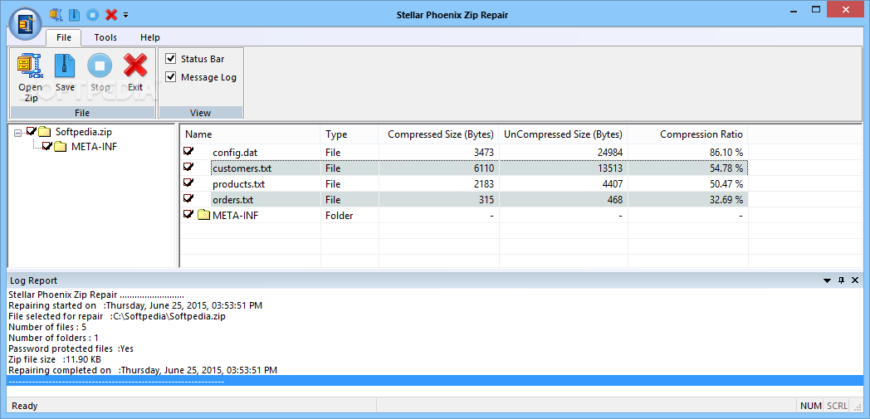Image resolution: width=870 pixels, height=419 pixels.
Task: Click Save icon in quick access toolbar
Action: click(x=75, y=15)
